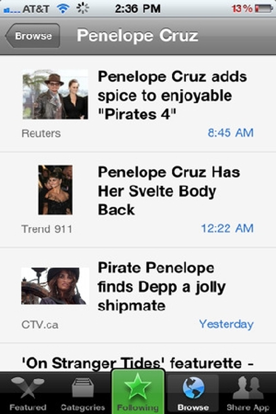Image resolution: width=276 pixels, height=414 pixels.
Task: Tap the Penelope Cruz page title
Action: point(137,36)
